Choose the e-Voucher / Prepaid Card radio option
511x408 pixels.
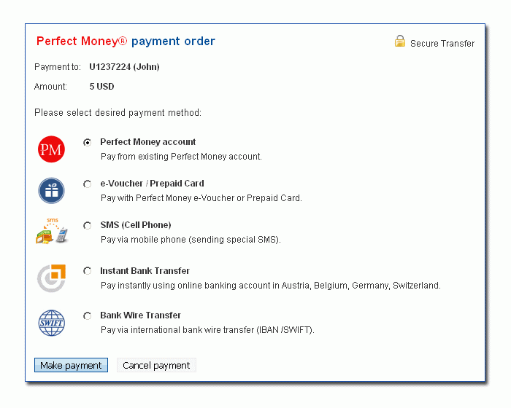tap(87, 184)
